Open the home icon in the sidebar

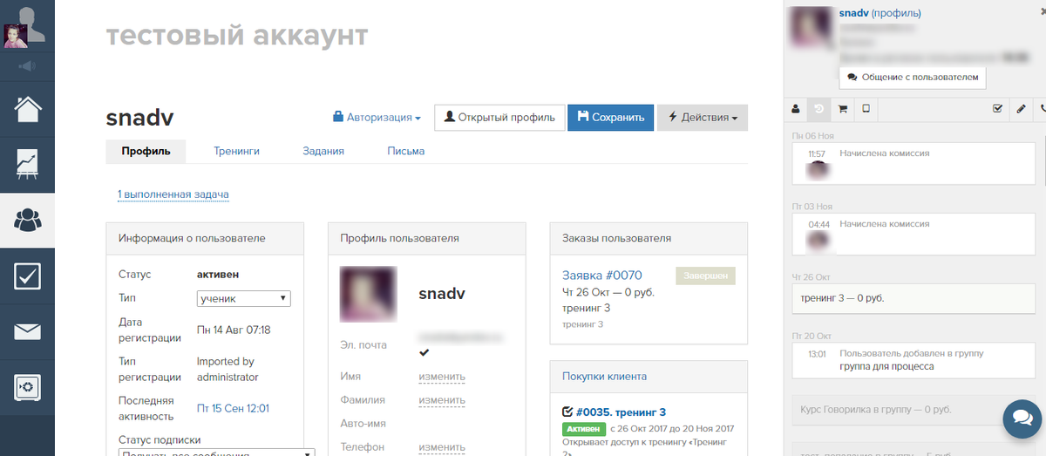pyautogui.click(x=27, y=109)
